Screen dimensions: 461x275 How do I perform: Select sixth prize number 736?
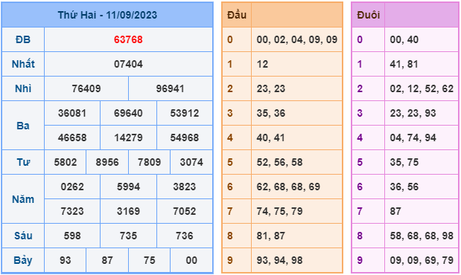(x=185, y=236)
